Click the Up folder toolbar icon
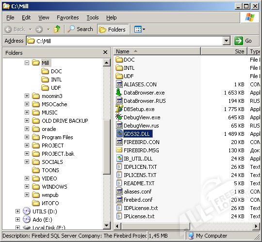This screenshot has height=242, width=262. pos(57,29)
